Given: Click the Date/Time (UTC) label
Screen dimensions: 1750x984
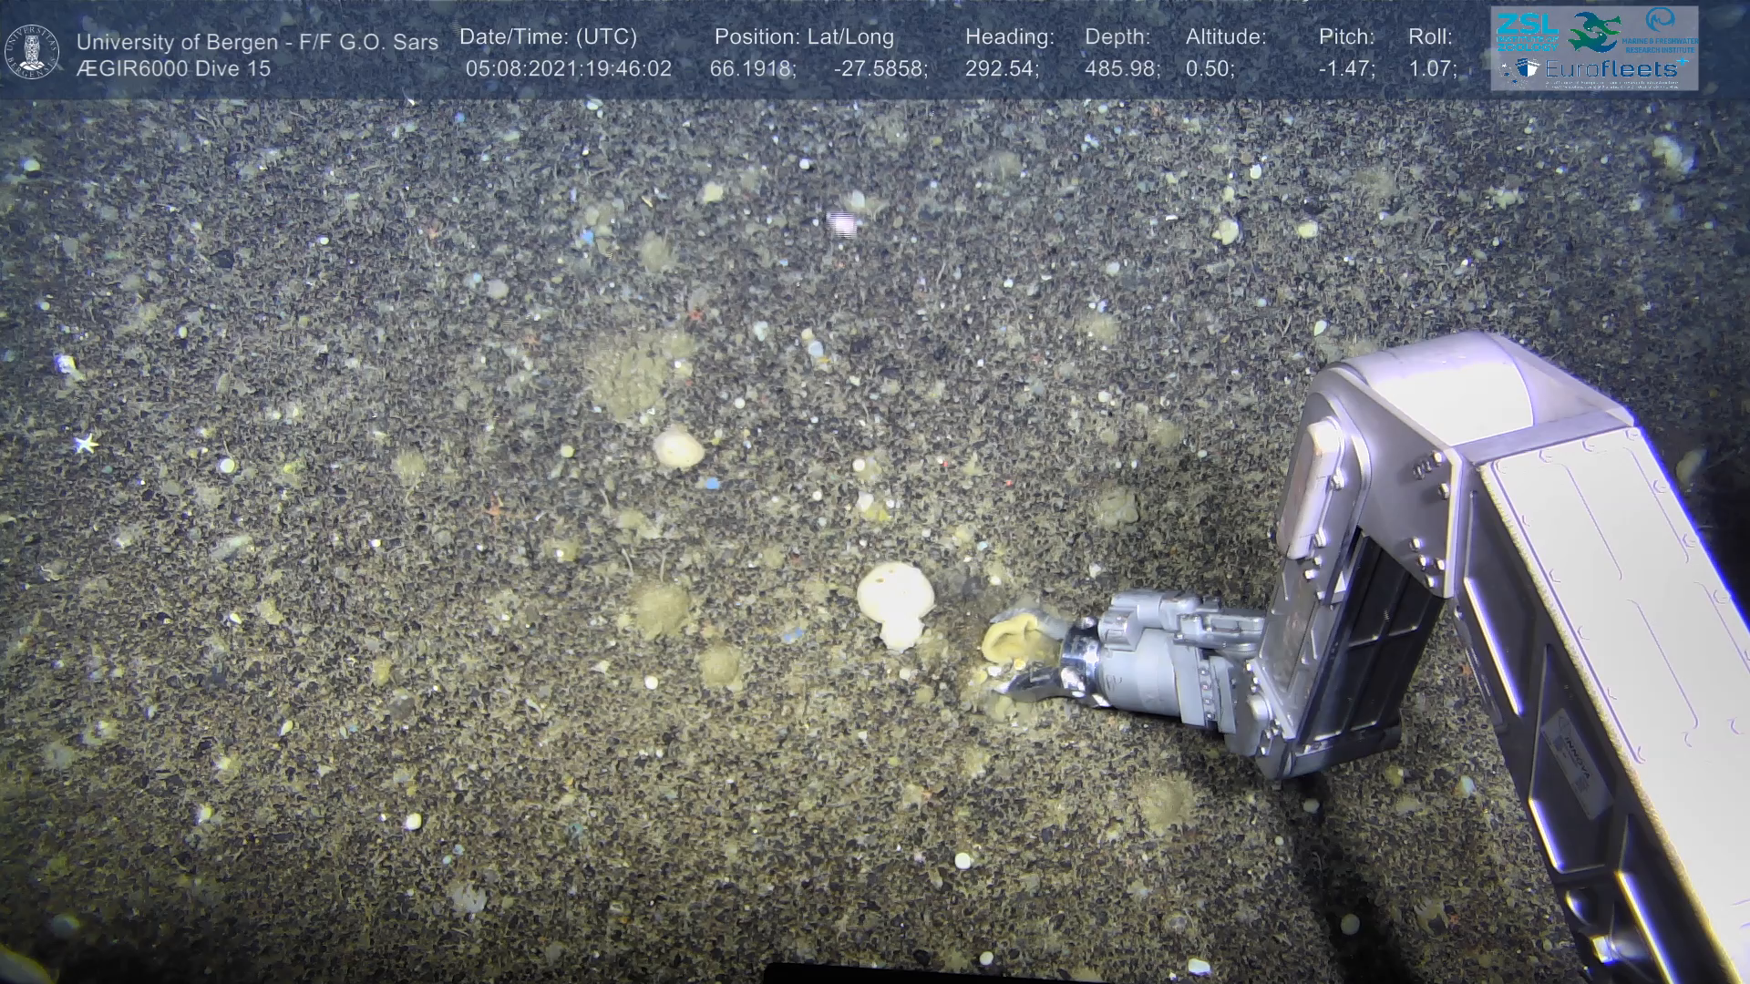Looking at the screenshot, I should pyautogui.click(x=548, y=37).
